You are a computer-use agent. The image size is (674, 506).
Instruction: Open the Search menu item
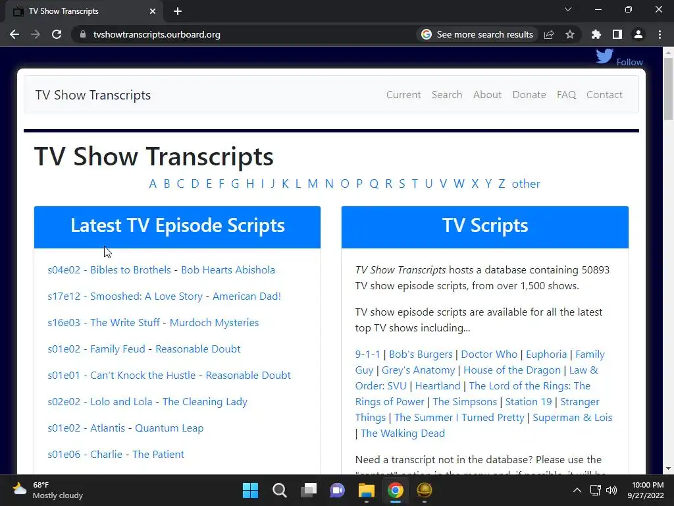pyautogui.click(x=447, y=95)
